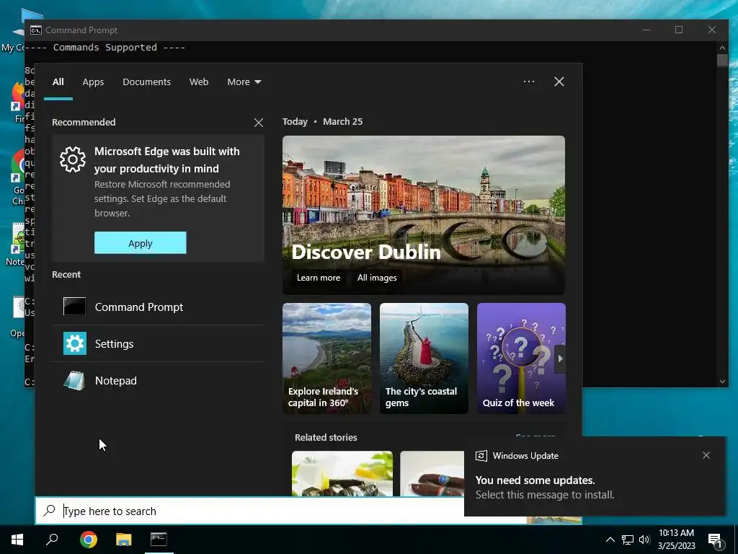Click the next arrow on the cards carousel
This screenshot has height=554, width=738.
pos(560,359)
